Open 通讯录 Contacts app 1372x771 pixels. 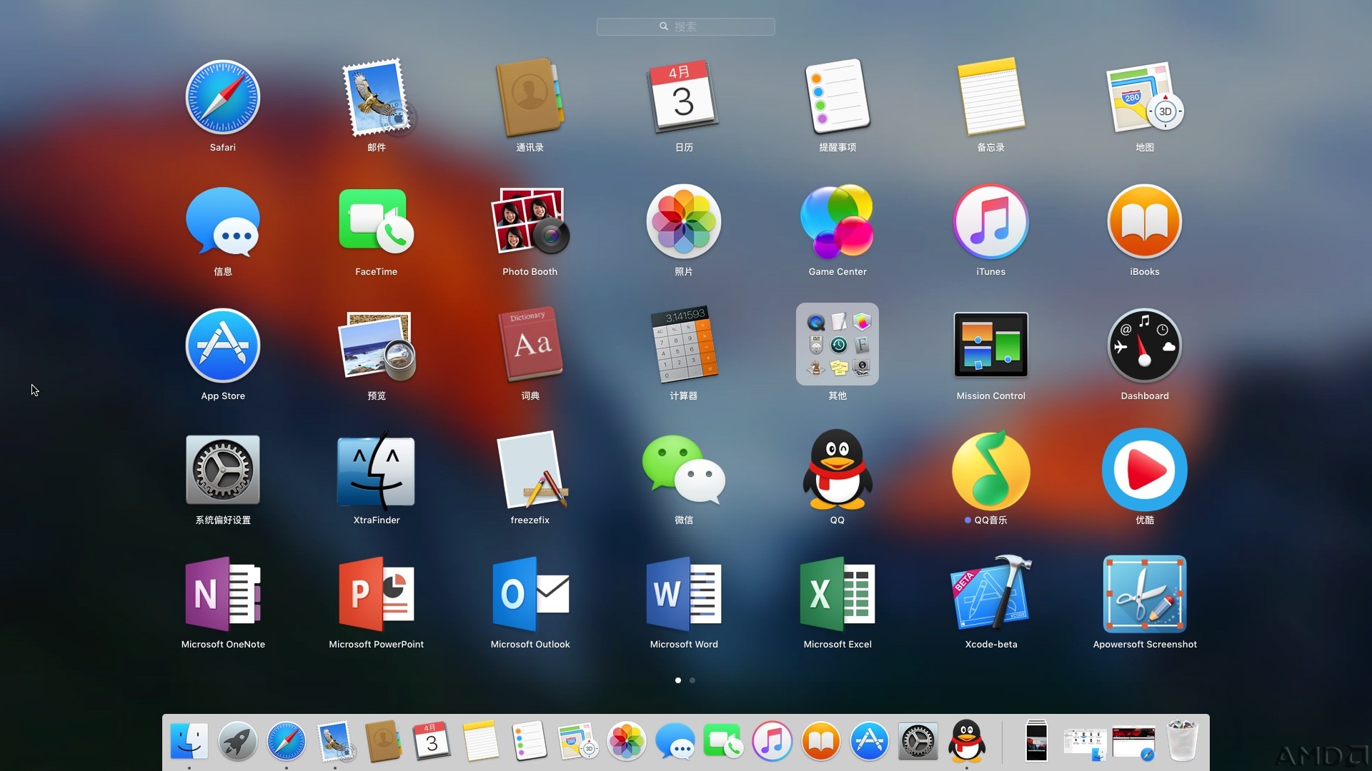530,97
